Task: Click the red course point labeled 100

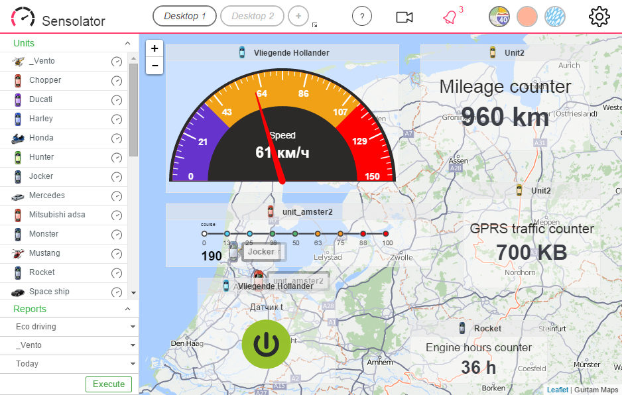Action: [386, 233]
